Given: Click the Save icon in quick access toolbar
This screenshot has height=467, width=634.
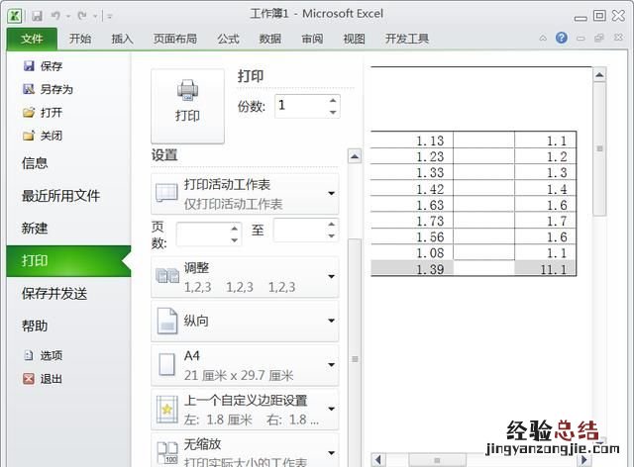Looking at the screenshot, I should [x=37, y=16].
